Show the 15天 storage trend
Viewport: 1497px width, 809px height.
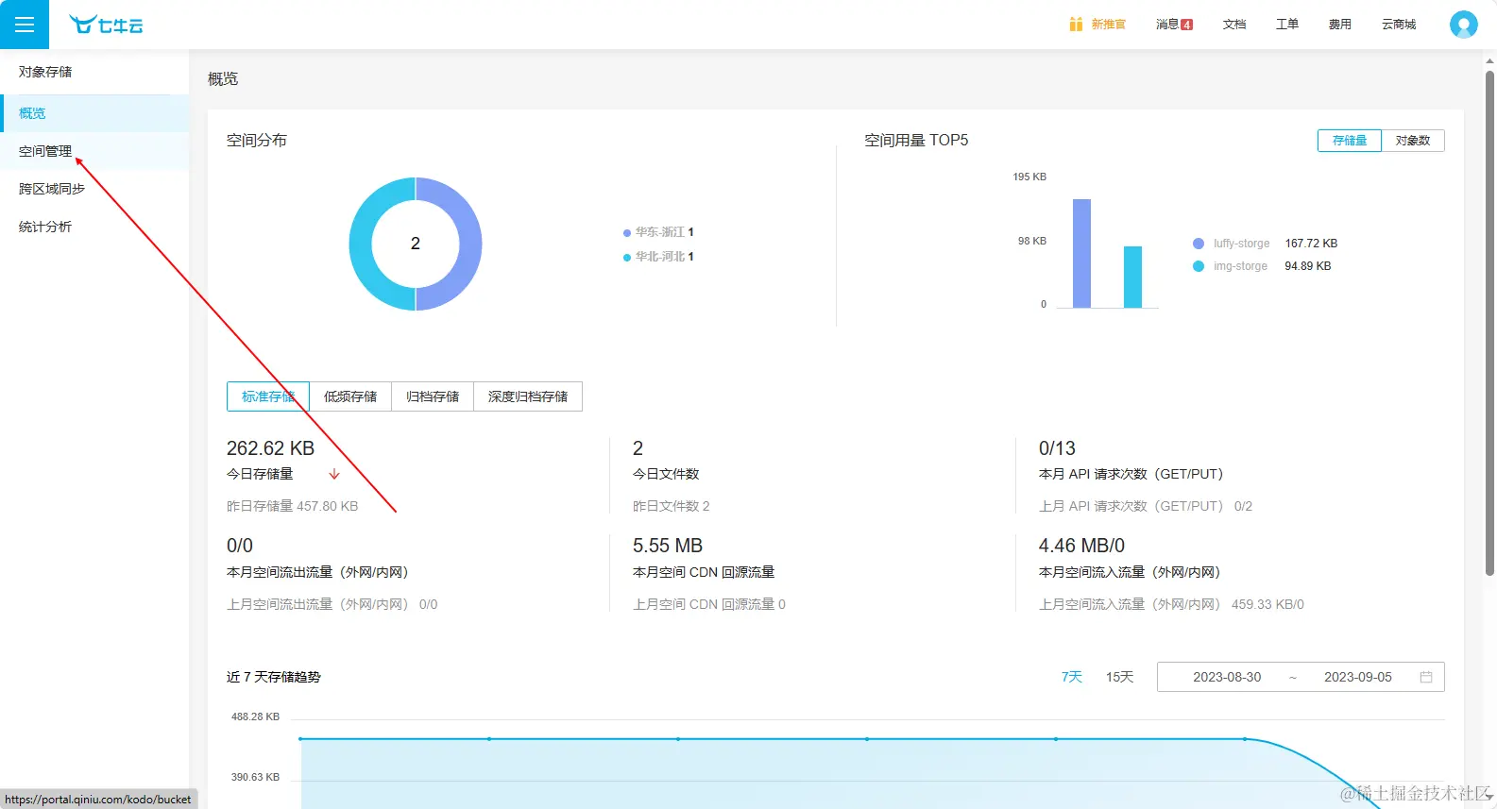[1119, 677]
